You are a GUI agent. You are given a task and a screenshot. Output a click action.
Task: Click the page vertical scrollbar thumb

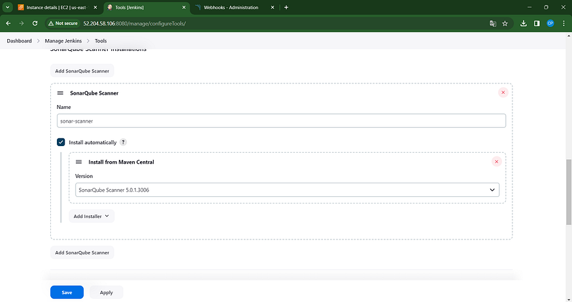569,192
